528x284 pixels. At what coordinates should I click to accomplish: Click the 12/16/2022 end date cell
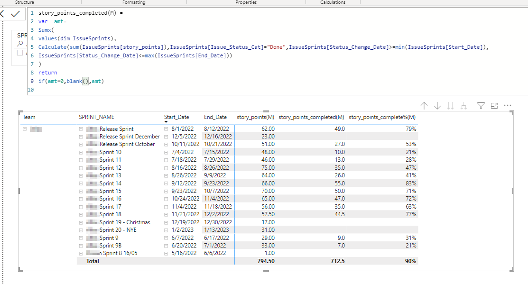tap(218, 137)
